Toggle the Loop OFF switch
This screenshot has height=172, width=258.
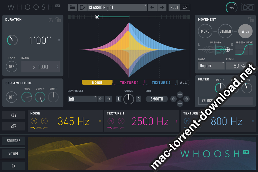pos(12,67)
